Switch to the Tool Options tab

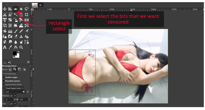pyautogui.click(x=5, y=62)
